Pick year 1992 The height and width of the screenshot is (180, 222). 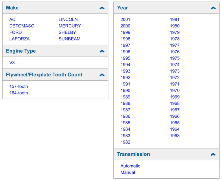coord(125,78)
